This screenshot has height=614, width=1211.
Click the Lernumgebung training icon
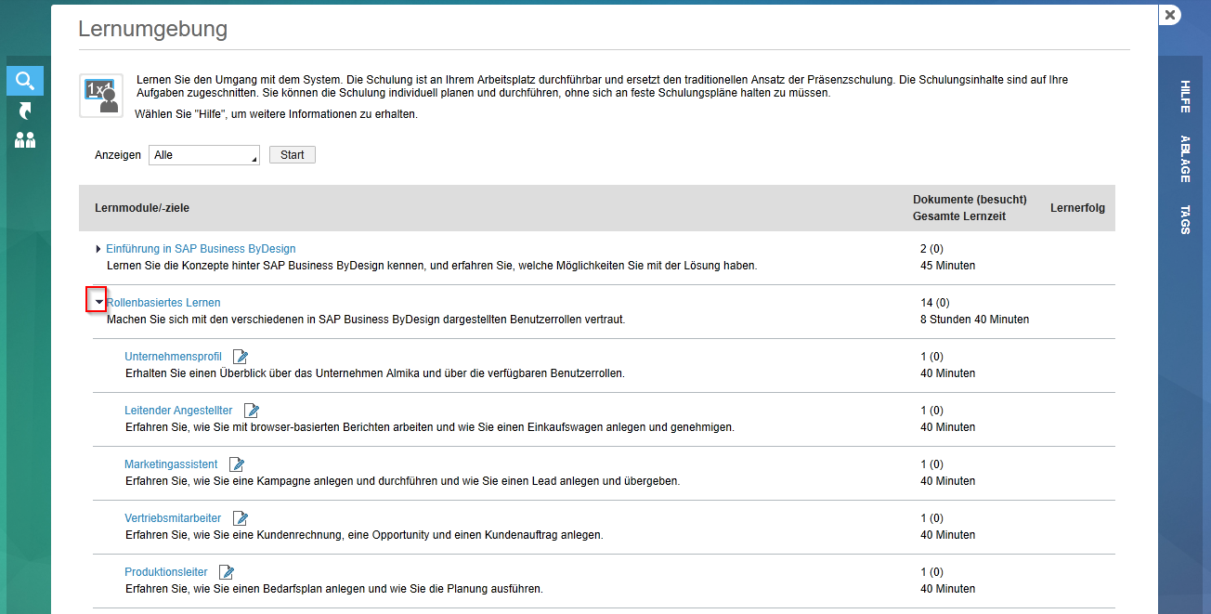point(101,94)
